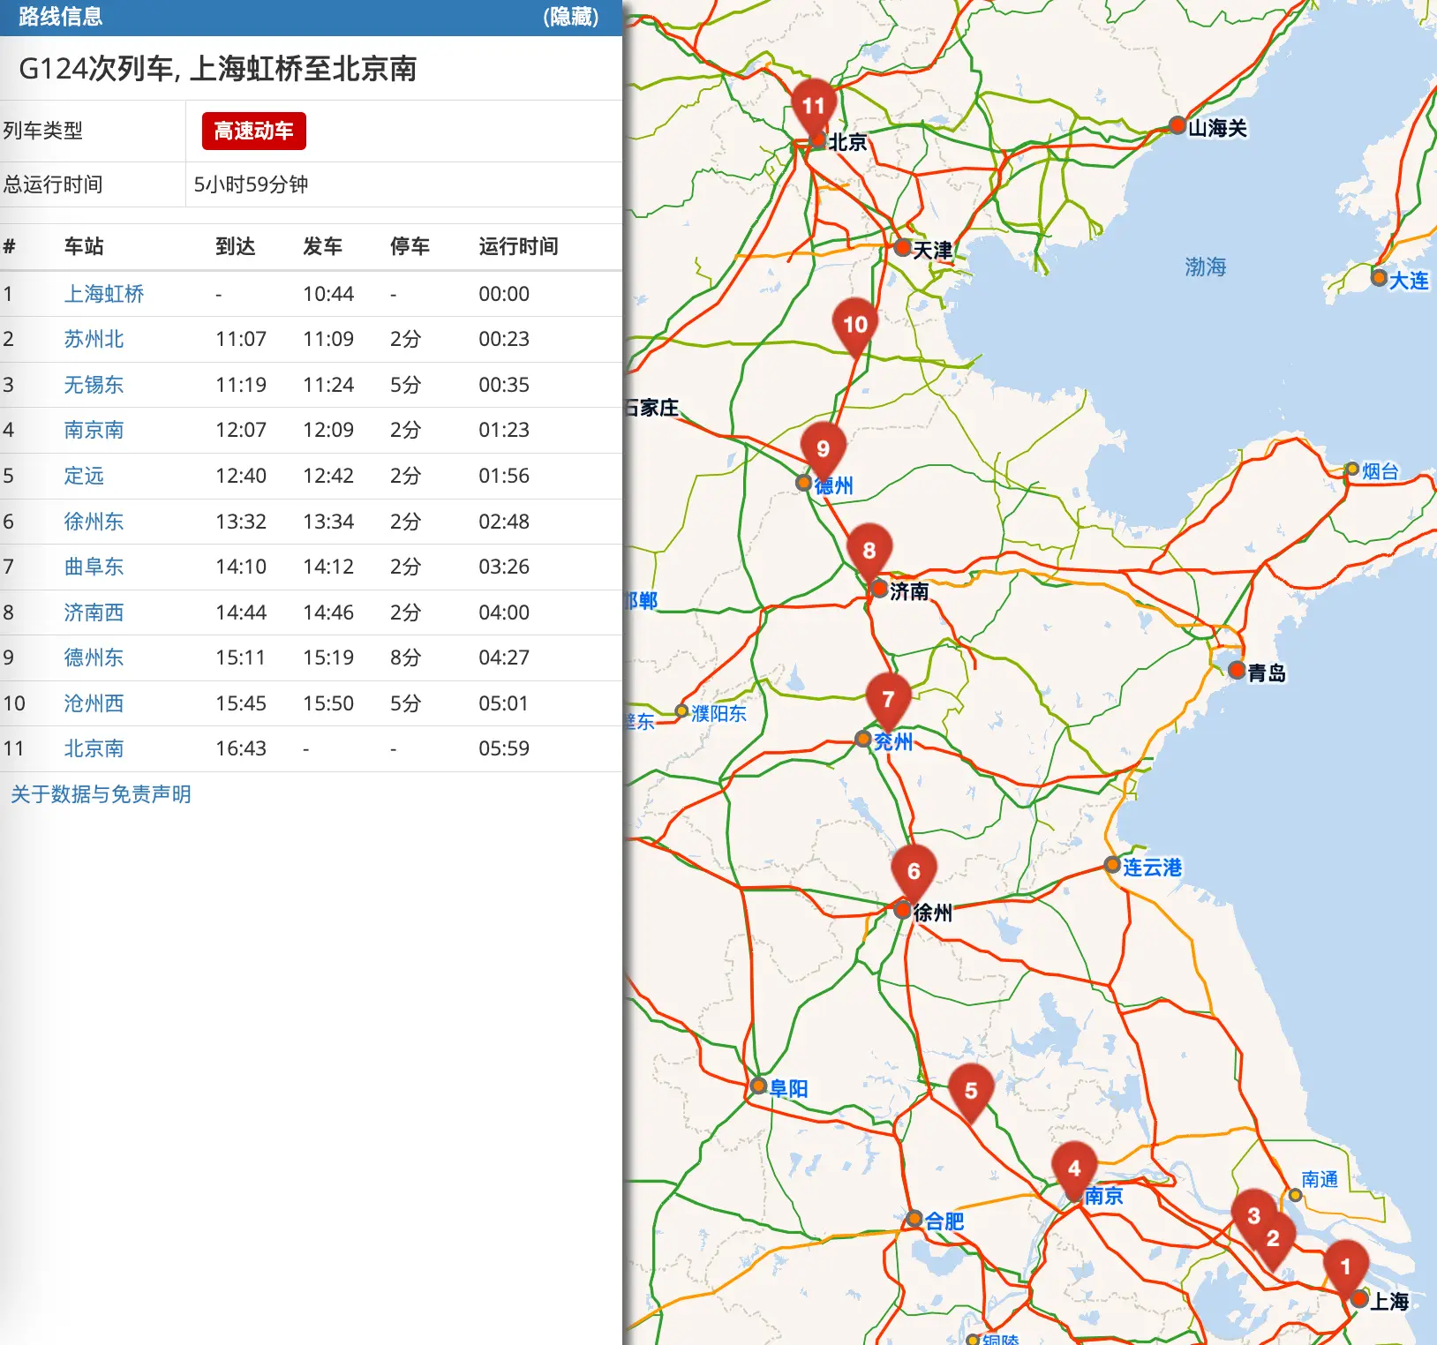Open 关于数据与免责声明 disclaimer link
The height and width of the screenshot is (1345, 1437).
[101, 794]
